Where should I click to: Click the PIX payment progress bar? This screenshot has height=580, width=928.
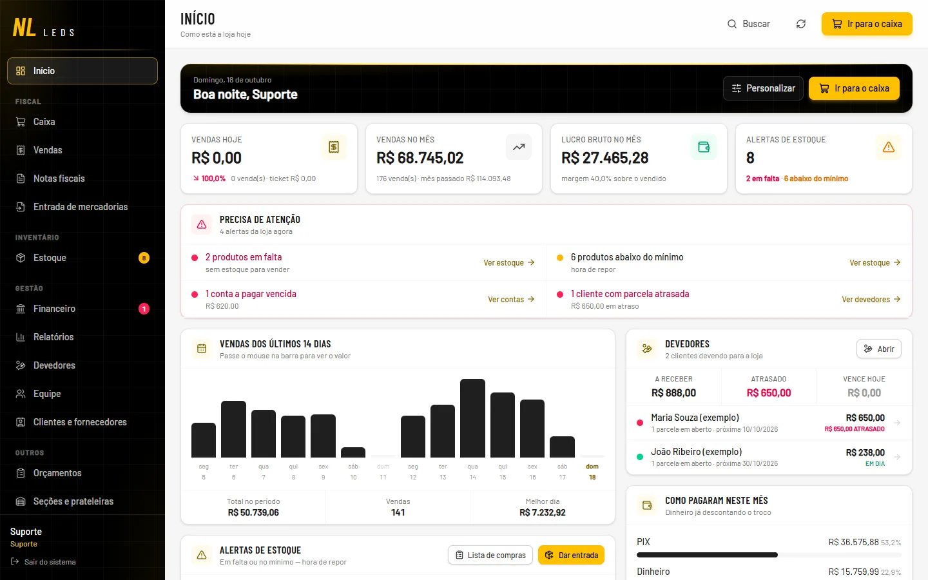click(x=769, y=555)
